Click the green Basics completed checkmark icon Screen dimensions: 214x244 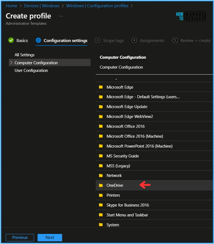coord(11,40)
